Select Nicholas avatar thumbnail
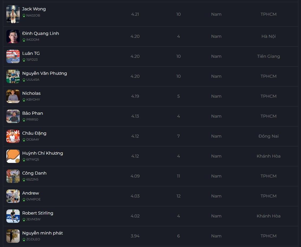 pyautogui.click(x=13, y=96)
